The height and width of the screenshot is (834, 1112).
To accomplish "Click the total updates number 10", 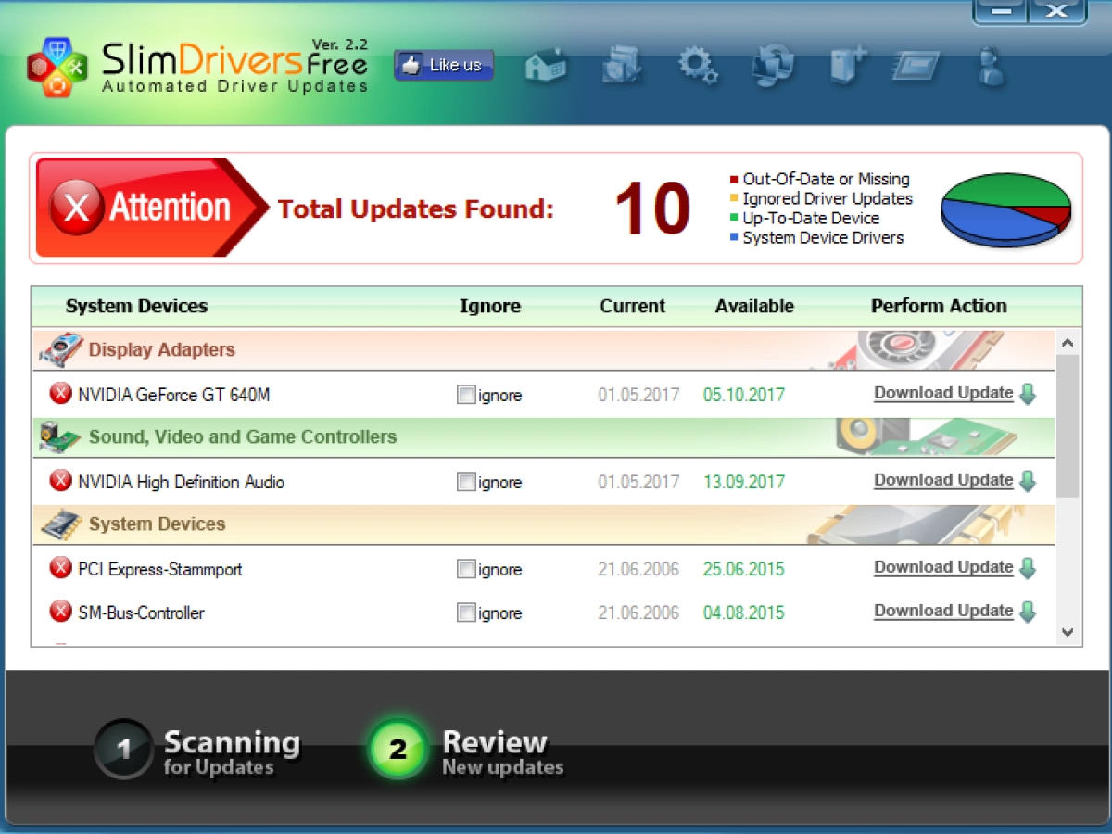I will pos(653,208).
